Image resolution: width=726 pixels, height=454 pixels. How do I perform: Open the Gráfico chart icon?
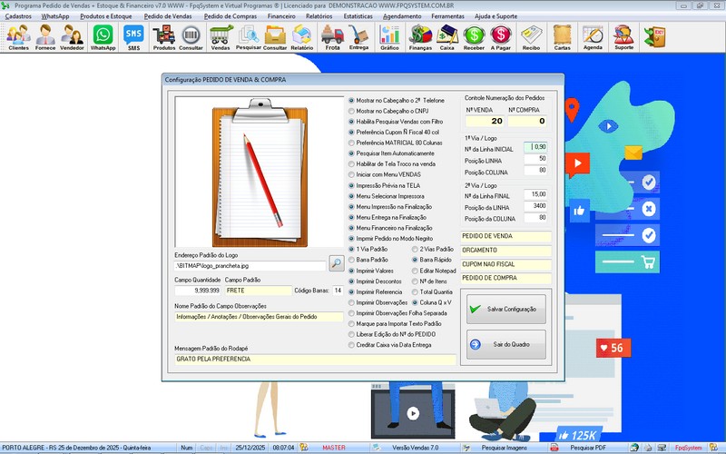(390, 37)
